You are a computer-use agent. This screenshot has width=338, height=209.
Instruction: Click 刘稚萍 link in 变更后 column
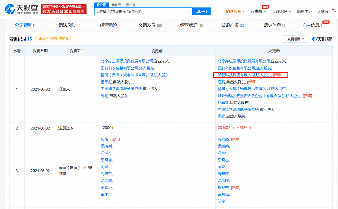click(x=223, y=174)
